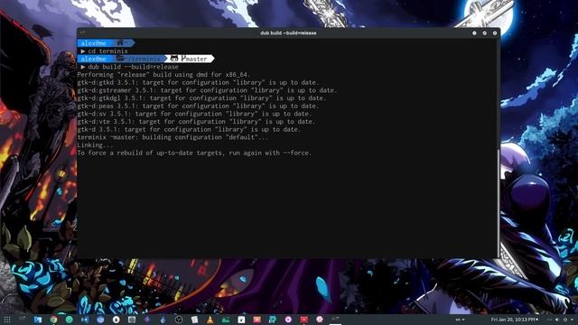Click the 'dub build --build=release' command line
The width and height of the screenshot is (578, 325).
pos(129,67)
